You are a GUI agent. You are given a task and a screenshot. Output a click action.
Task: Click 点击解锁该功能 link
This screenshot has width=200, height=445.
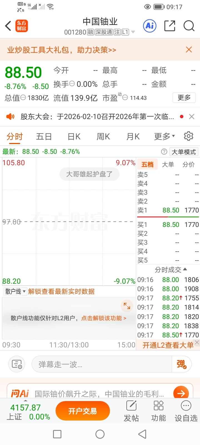[x=104, y=318]
